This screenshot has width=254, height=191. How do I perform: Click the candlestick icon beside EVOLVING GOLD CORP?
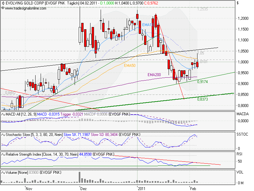click(3, 3)
